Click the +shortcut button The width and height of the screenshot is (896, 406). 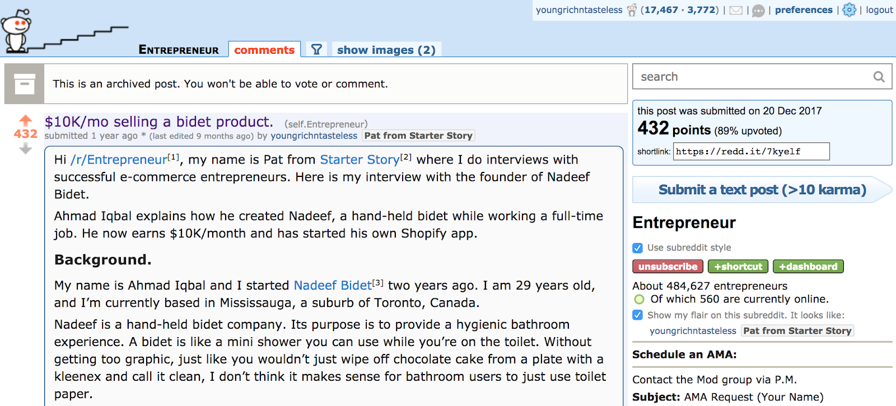(738, 267)
